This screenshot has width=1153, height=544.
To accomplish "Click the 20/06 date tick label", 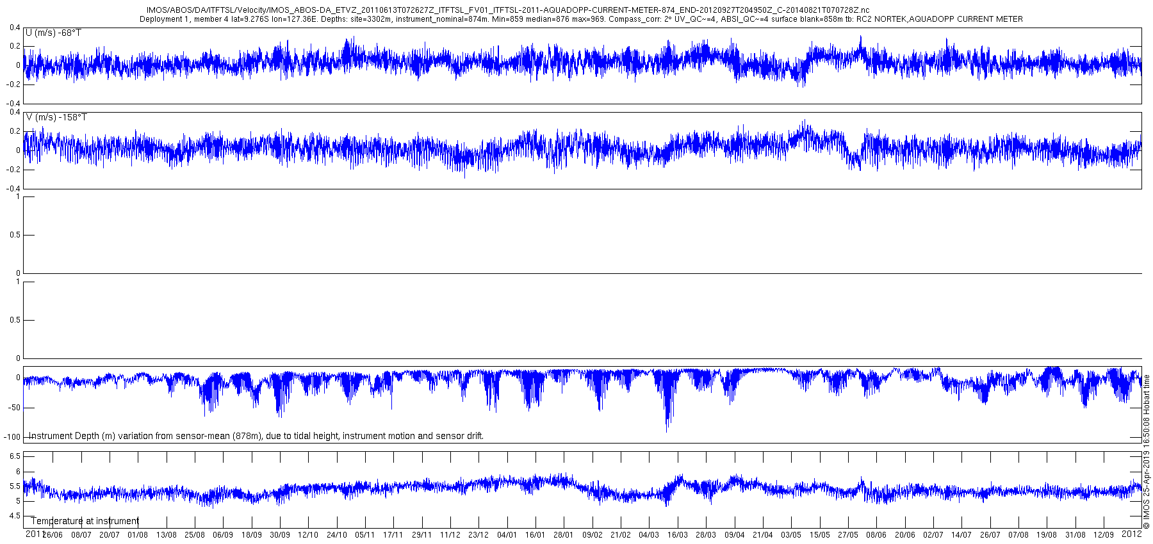I will pos(905,534).
